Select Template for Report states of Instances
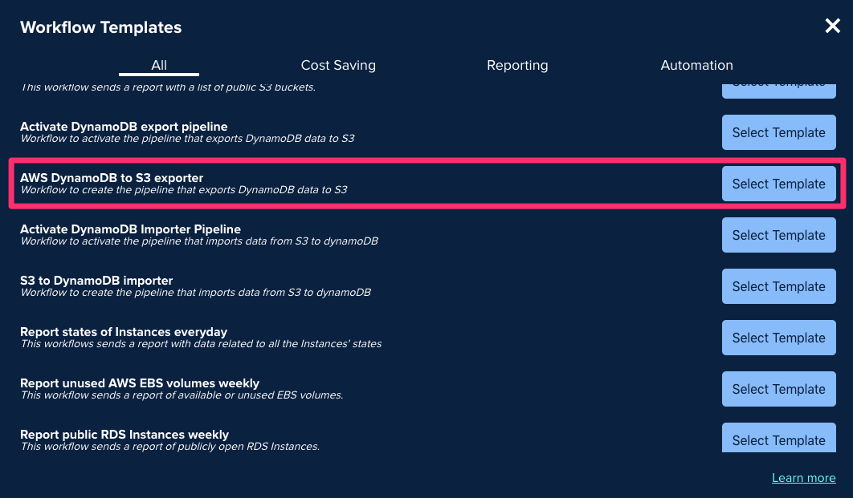Screen dimensions: 853x498 pos(779,338)
